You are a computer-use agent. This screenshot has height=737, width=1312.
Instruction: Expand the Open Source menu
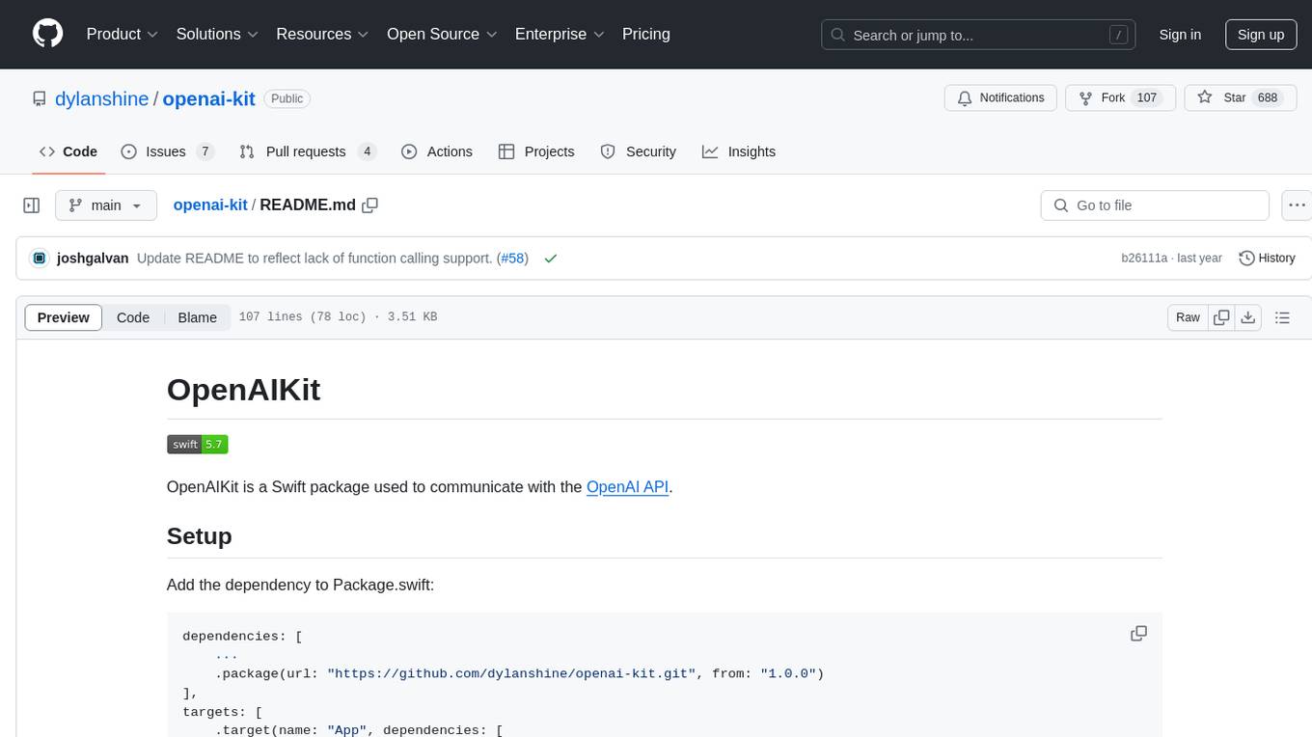[442, 34]
